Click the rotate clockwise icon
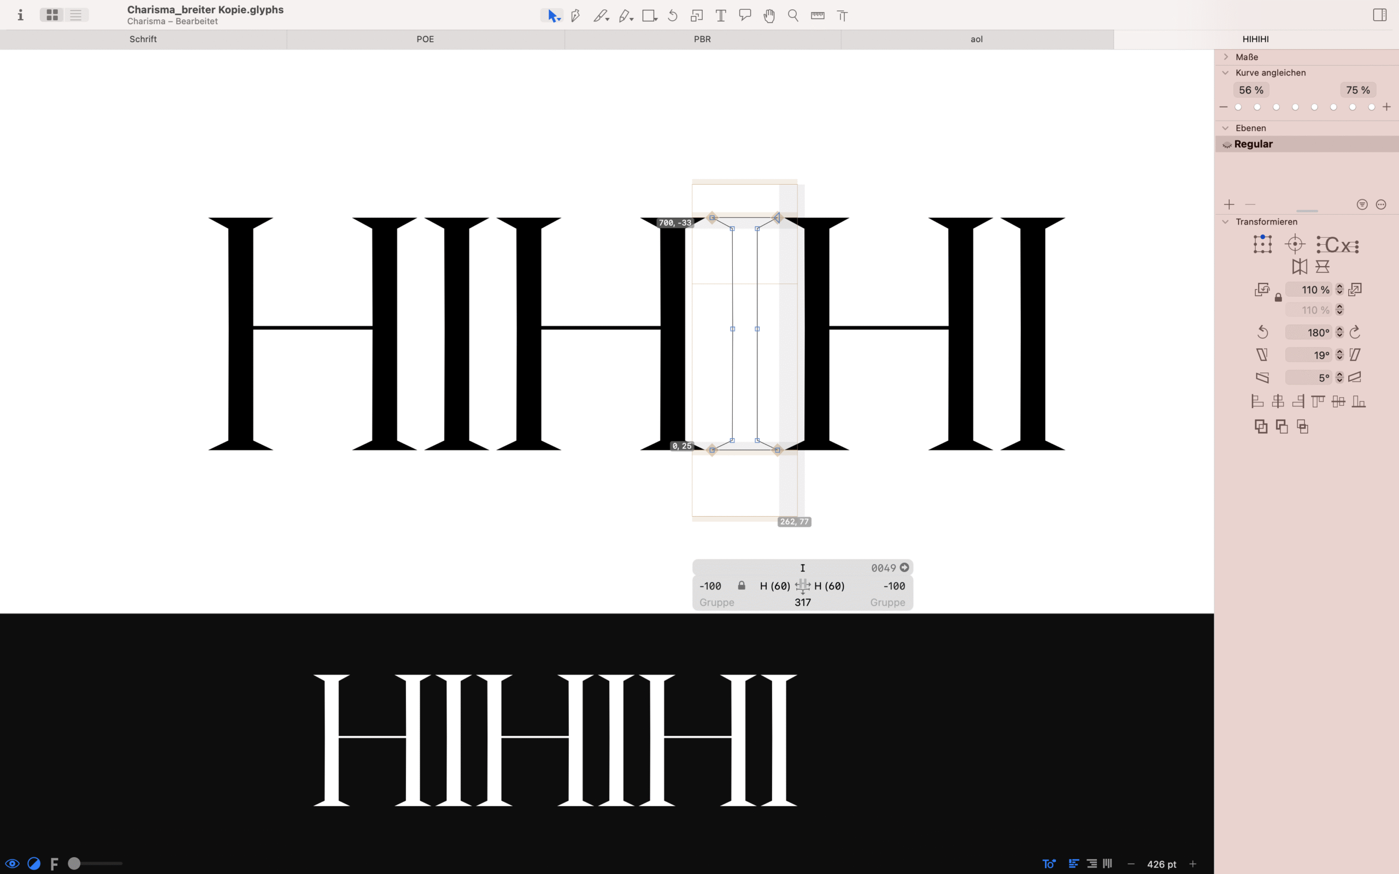 pos(1355,332)
